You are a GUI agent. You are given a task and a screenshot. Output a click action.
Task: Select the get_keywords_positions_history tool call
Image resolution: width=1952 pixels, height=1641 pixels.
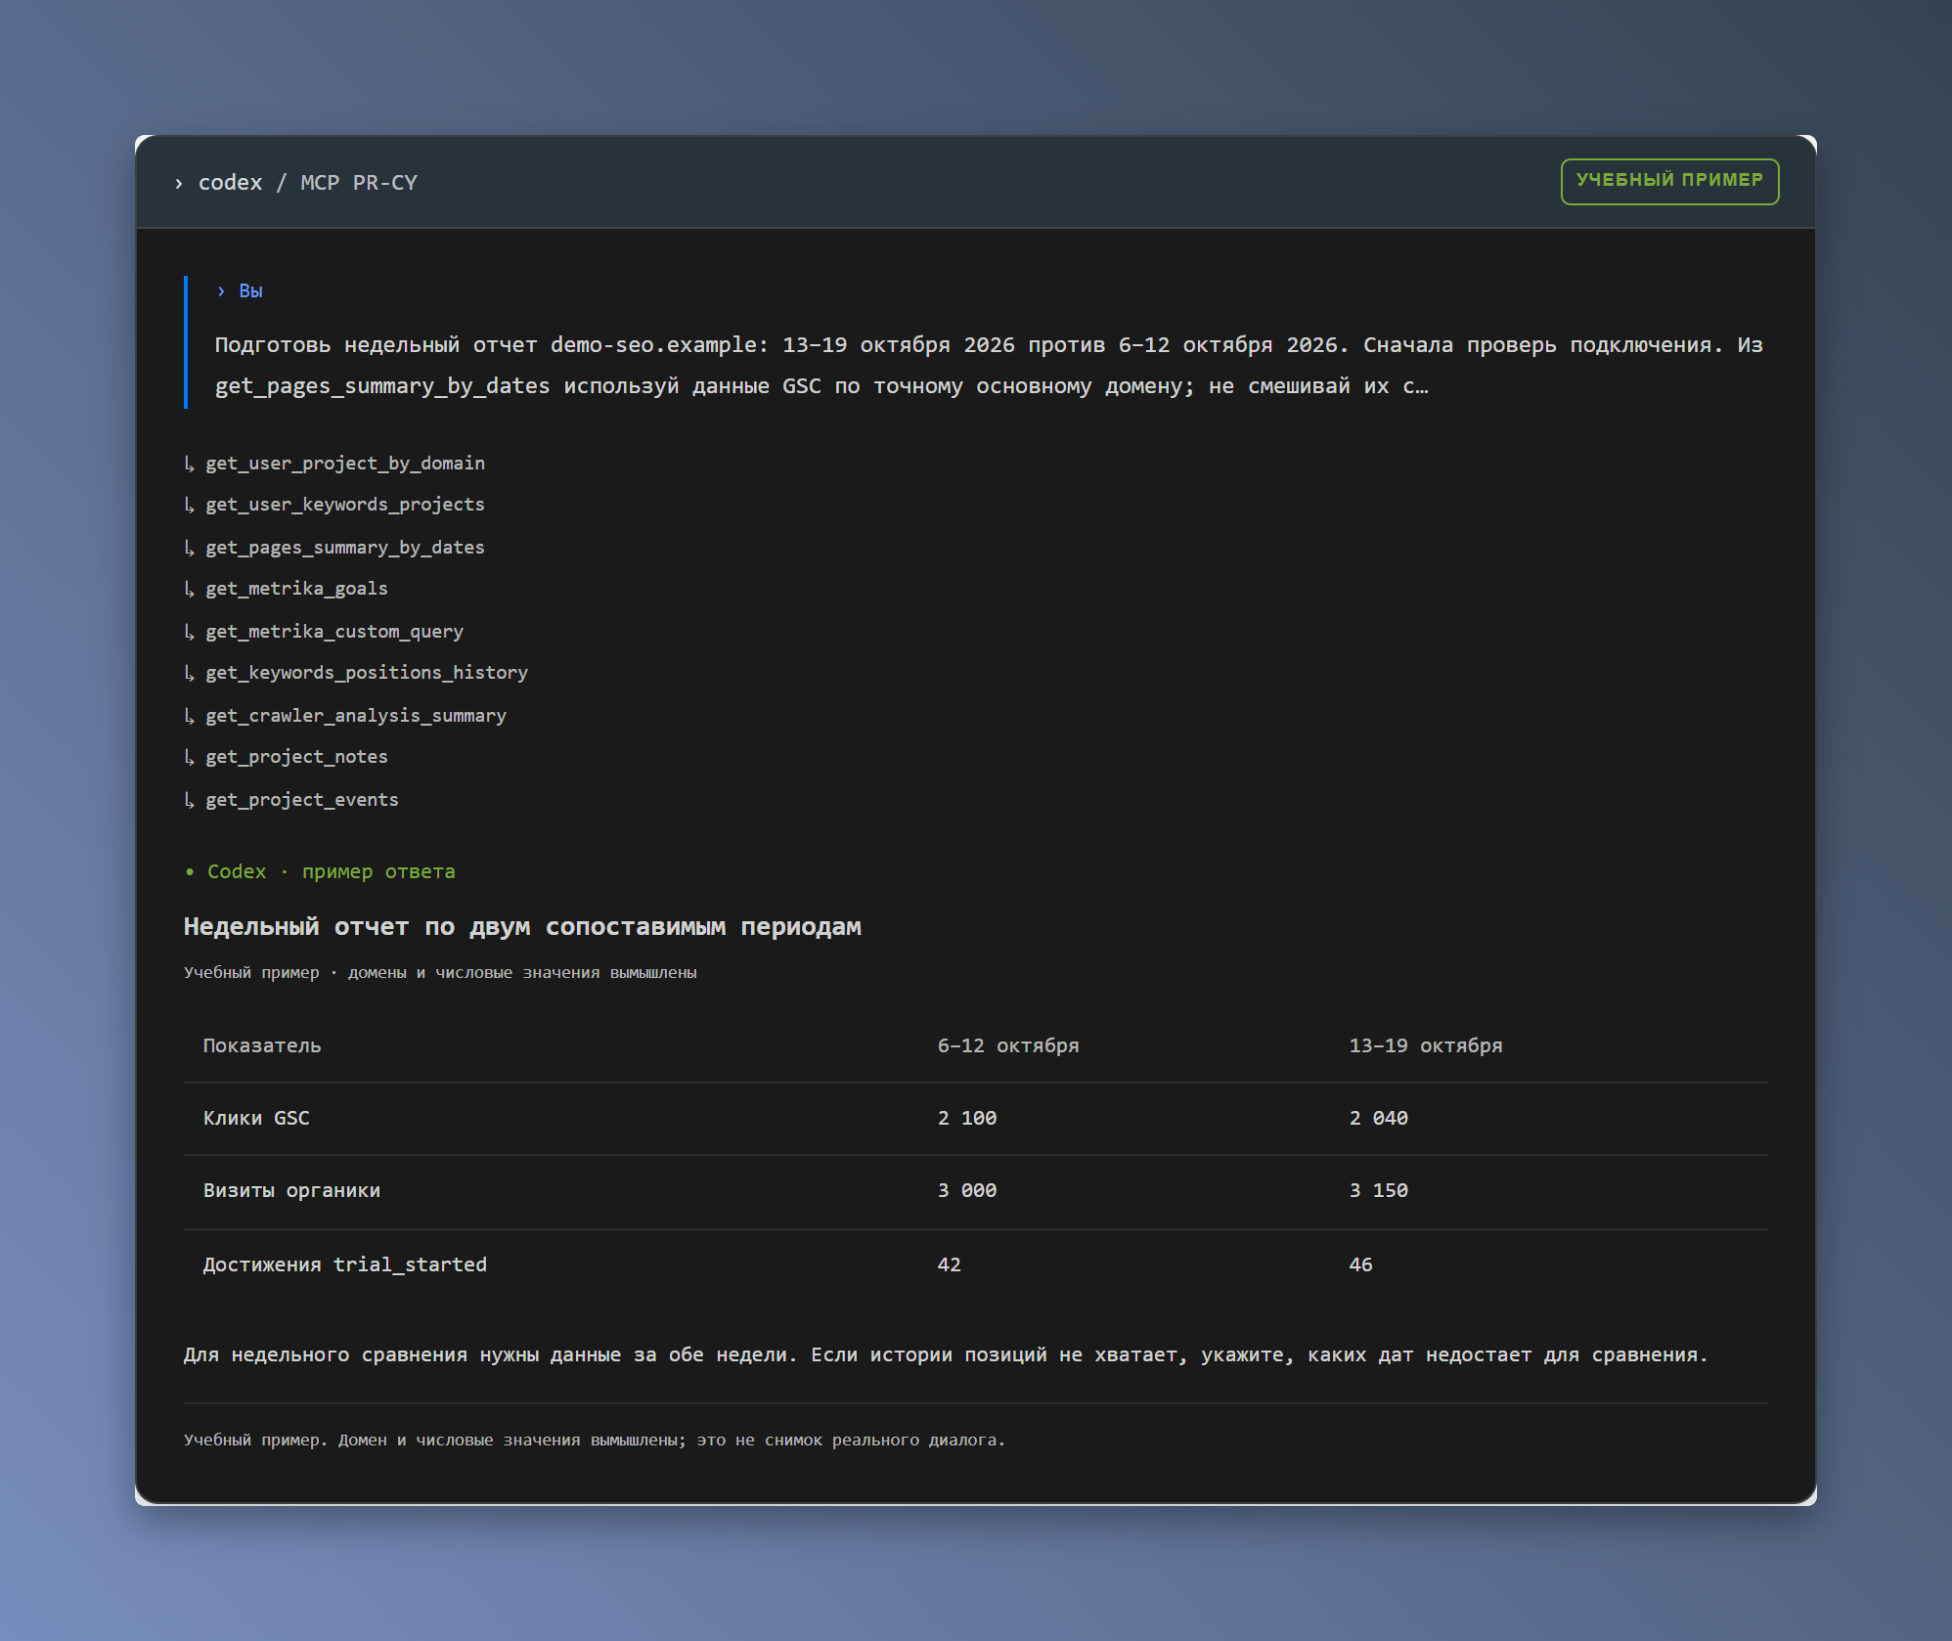click(x=366, y=672)
